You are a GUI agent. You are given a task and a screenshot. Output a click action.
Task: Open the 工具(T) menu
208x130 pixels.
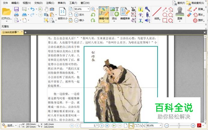(73, 3)
